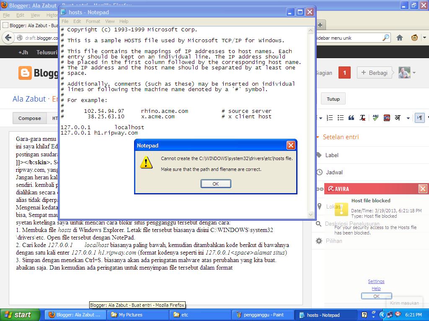429x321 pixels.
Task: Open the Edit menu in hosts Notepad
Action: click(x=77, y=21)
